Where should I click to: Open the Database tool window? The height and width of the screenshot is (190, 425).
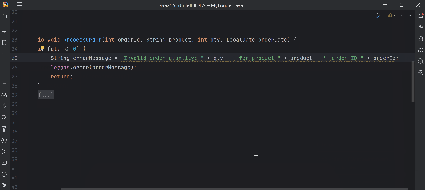point(421,38)
